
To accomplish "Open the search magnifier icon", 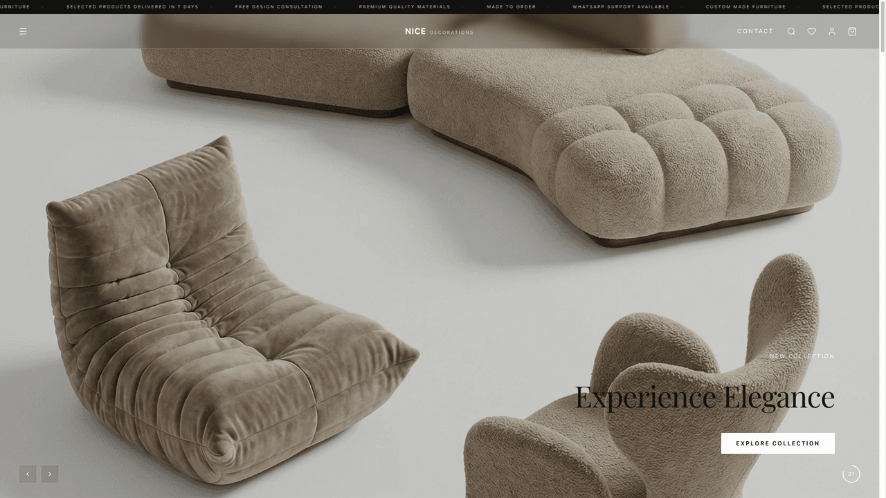I will [x=791, y=31].
